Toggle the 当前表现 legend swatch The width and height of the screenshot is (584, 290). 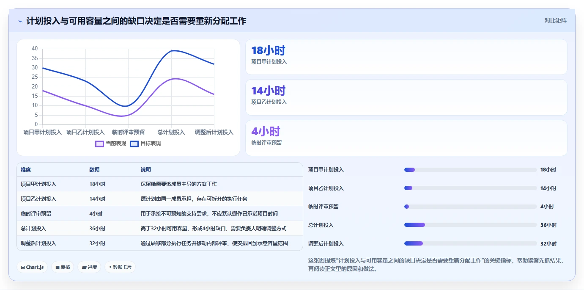pyautogui.click(x=100, y=144)
